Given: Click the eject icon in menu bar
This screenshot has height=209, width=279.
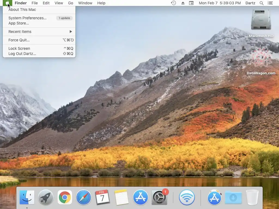Looking at the screenshot, I should click(183, 3).
